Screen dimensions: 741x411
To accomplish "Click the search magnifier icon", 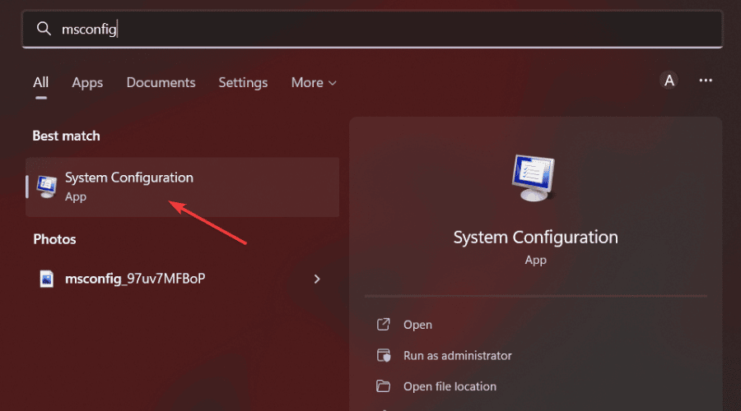I will tap(44, 29).
